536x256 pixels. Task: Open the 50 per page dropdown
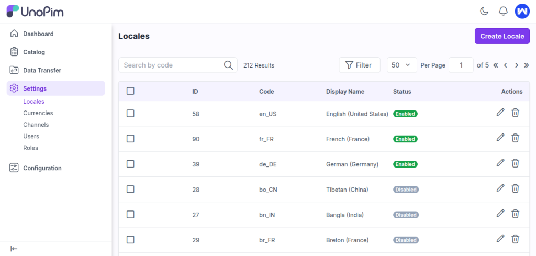401,65
